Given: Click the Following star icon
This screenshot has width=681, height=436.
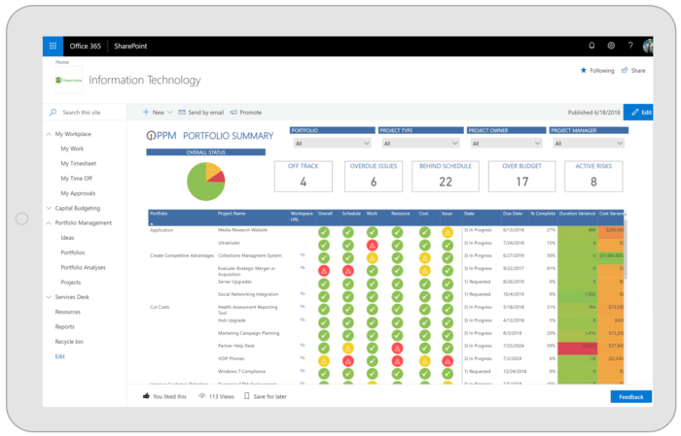Looking at the screenshot, I should click(584, 70).
